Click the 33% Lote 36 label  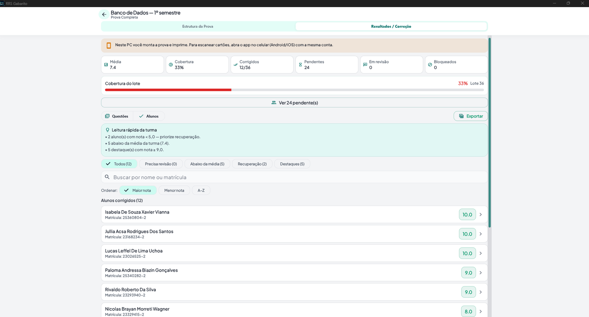coord(471,83)
